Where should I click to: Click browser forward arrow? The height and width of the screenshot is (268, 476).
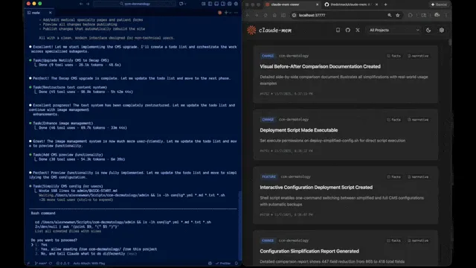pyautogui.click(x=257, y=15)
